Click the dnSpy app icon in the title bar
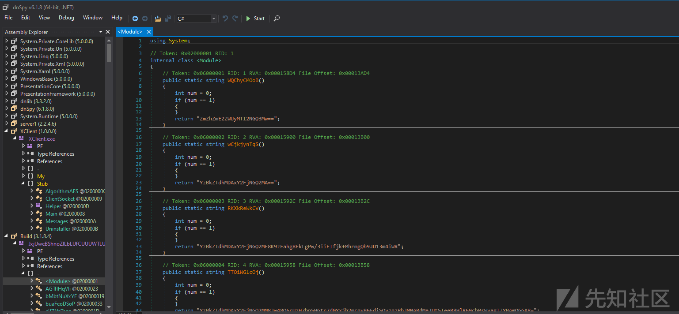The height and width of the screenshot is (314, 679). [6, 7]
